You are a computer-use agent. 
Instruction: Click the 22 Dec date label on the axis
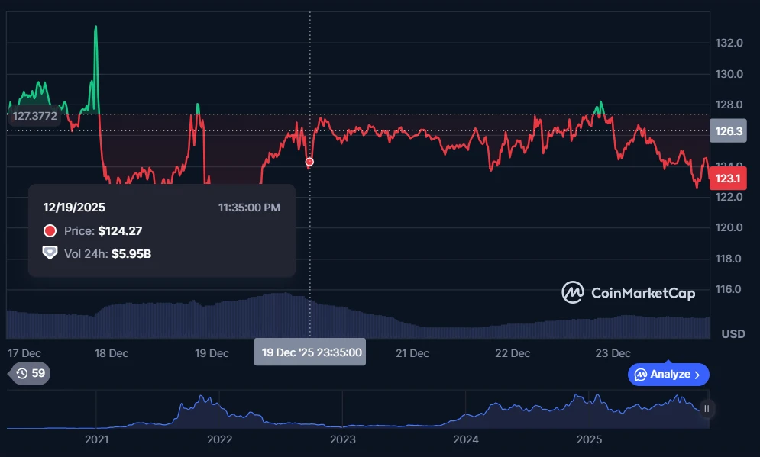click(x=513, y=353)
